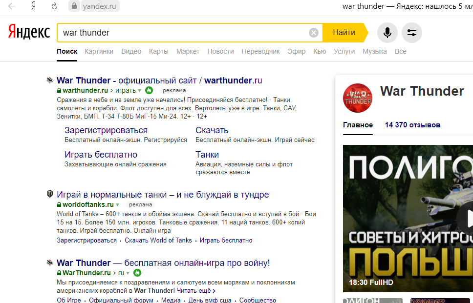Open the Сообщество sitelink

pyautogui.click(x=258, y=300)
